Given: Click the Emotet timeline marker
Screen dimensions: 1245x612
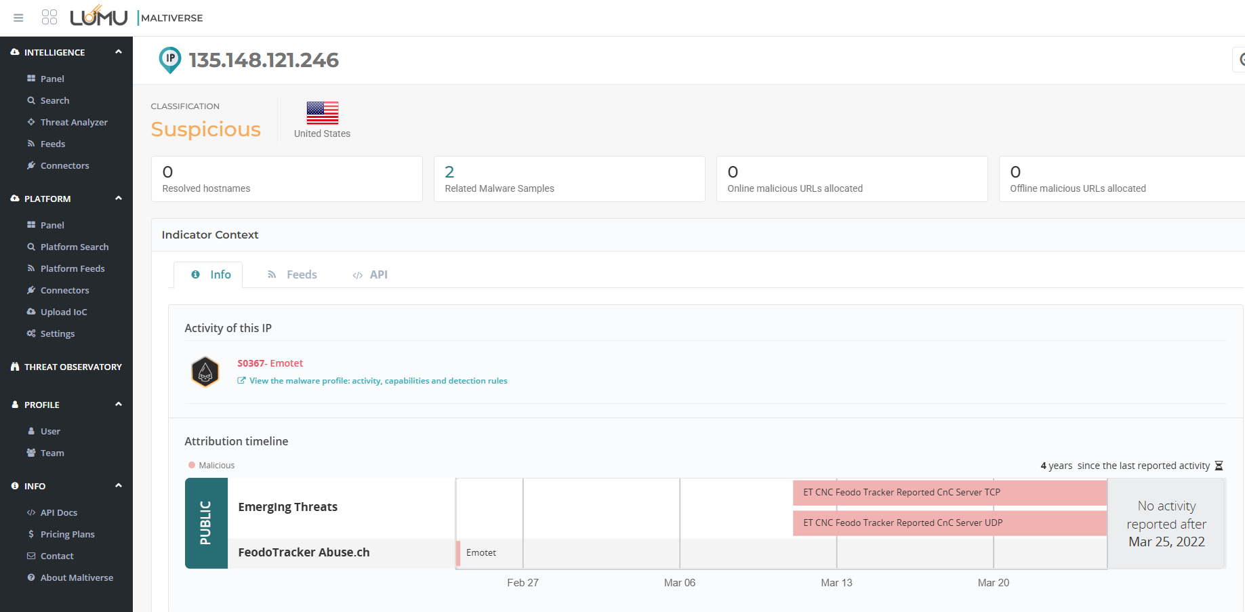Looking at the screenshot, I should (459, 553).
